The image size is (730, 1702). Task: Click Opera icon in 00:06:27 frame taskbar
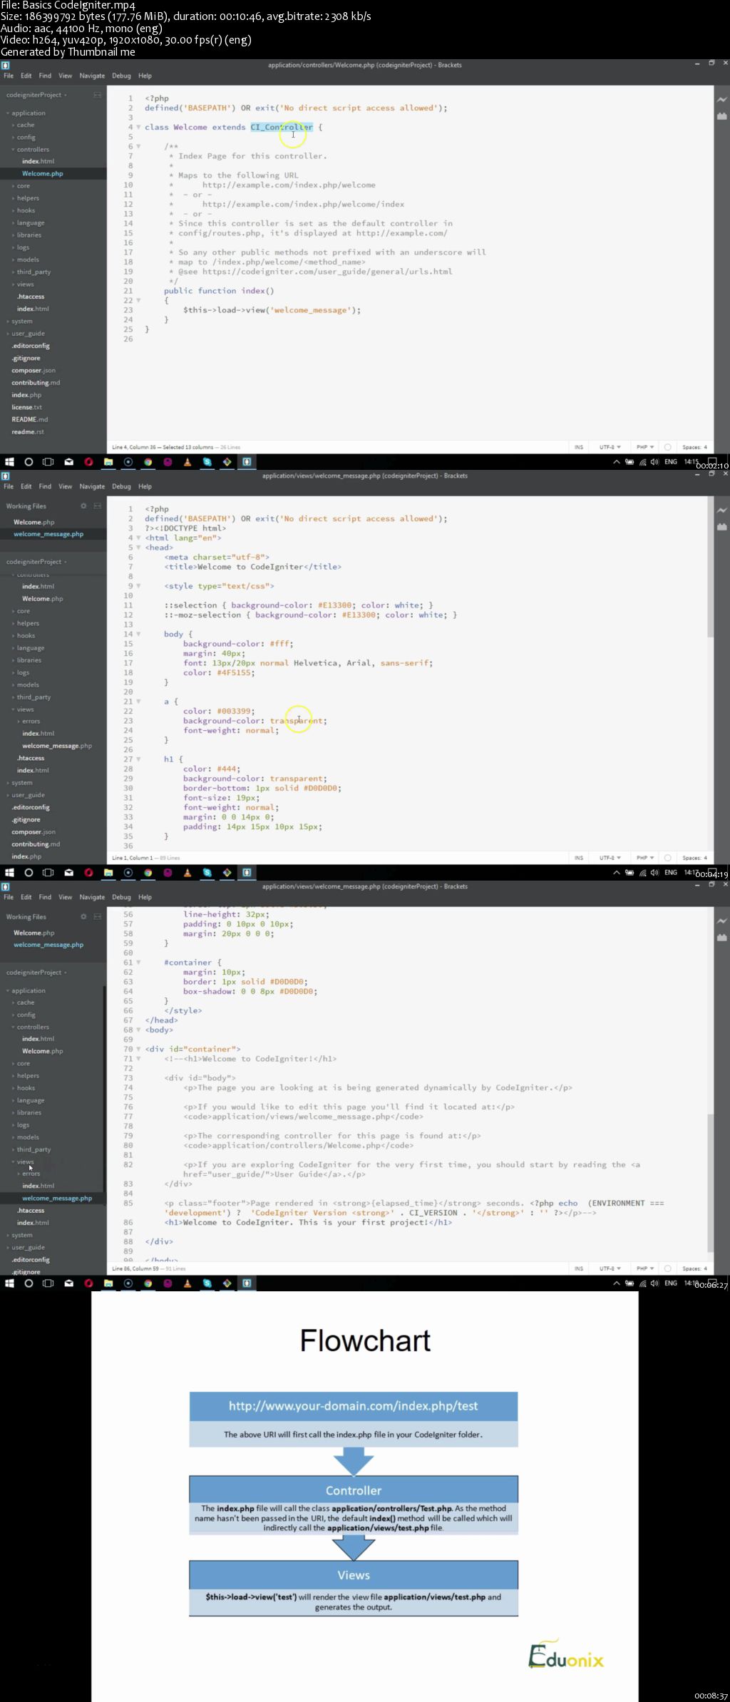point(88,1283)
